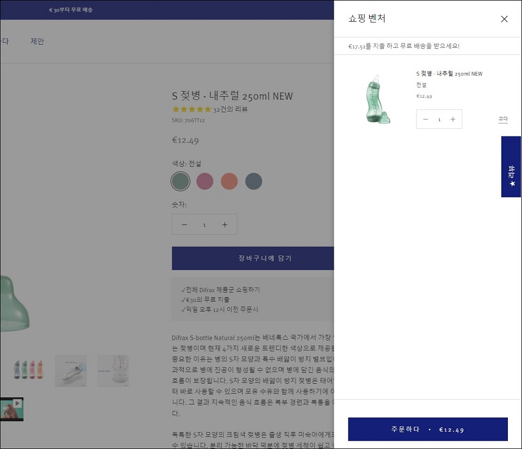Image resolution: width=522 pixels, height=449 pixels.
Task: Click the product title on the page
Action: pos(232,96)
